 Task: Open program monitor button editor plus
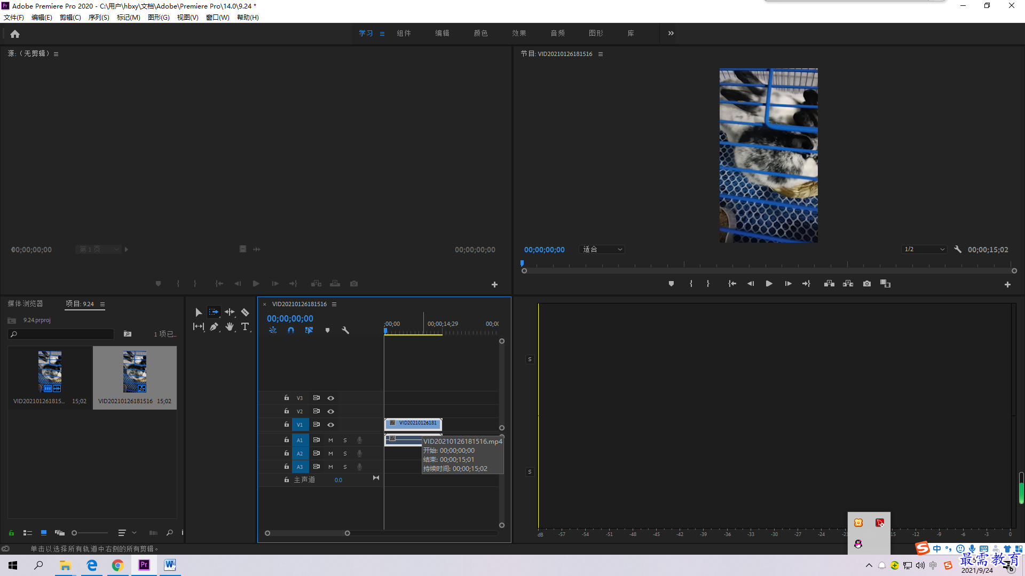coord(1007,285)
